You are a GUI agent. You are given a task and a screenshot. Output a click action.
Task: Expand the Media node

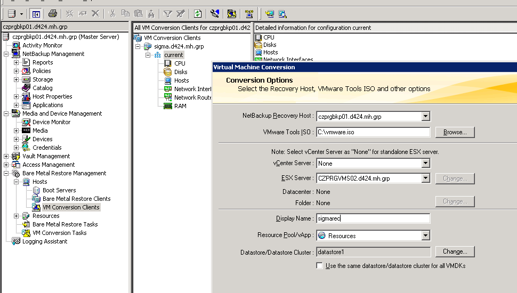coord(16,131)
